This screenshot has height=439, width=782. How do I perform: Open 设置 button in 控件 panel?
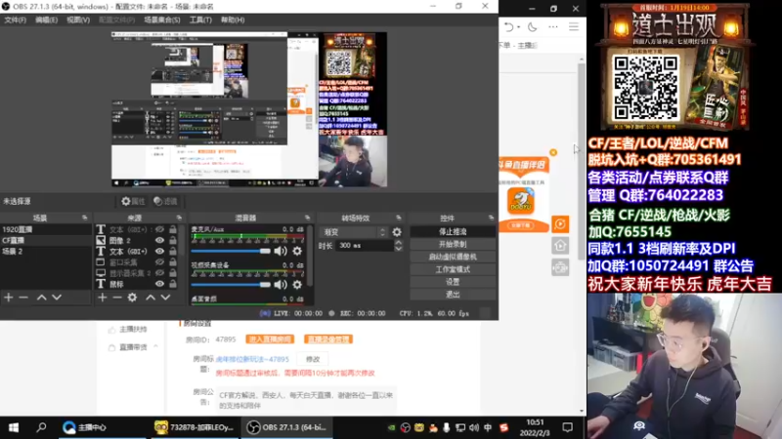click(x=453, y=282)
